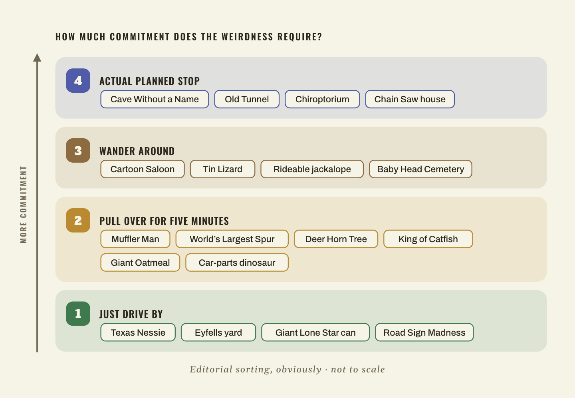
Task: Select the Car-parts dinosaur tag
Action: click(237, 263)
